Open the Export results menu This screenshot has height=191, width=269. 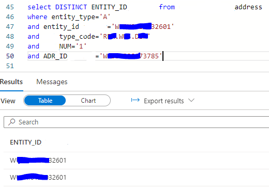(x=163, y=101)
